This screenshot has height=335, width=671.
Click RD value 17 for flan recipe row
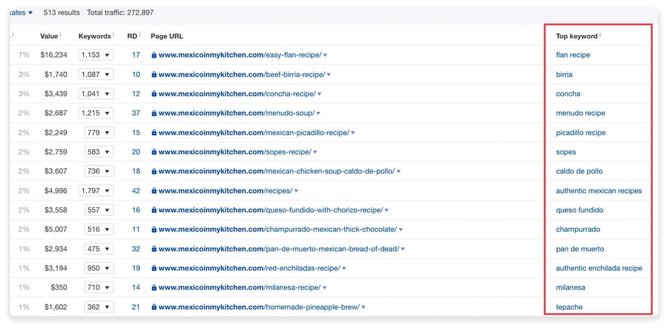click(136, 55)
